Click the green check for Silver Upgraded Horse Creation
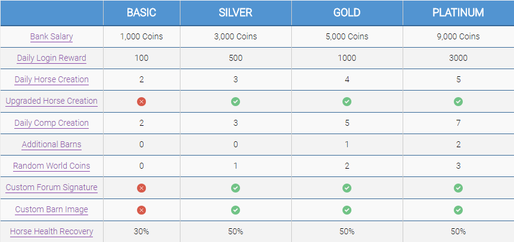 (235, 102)
